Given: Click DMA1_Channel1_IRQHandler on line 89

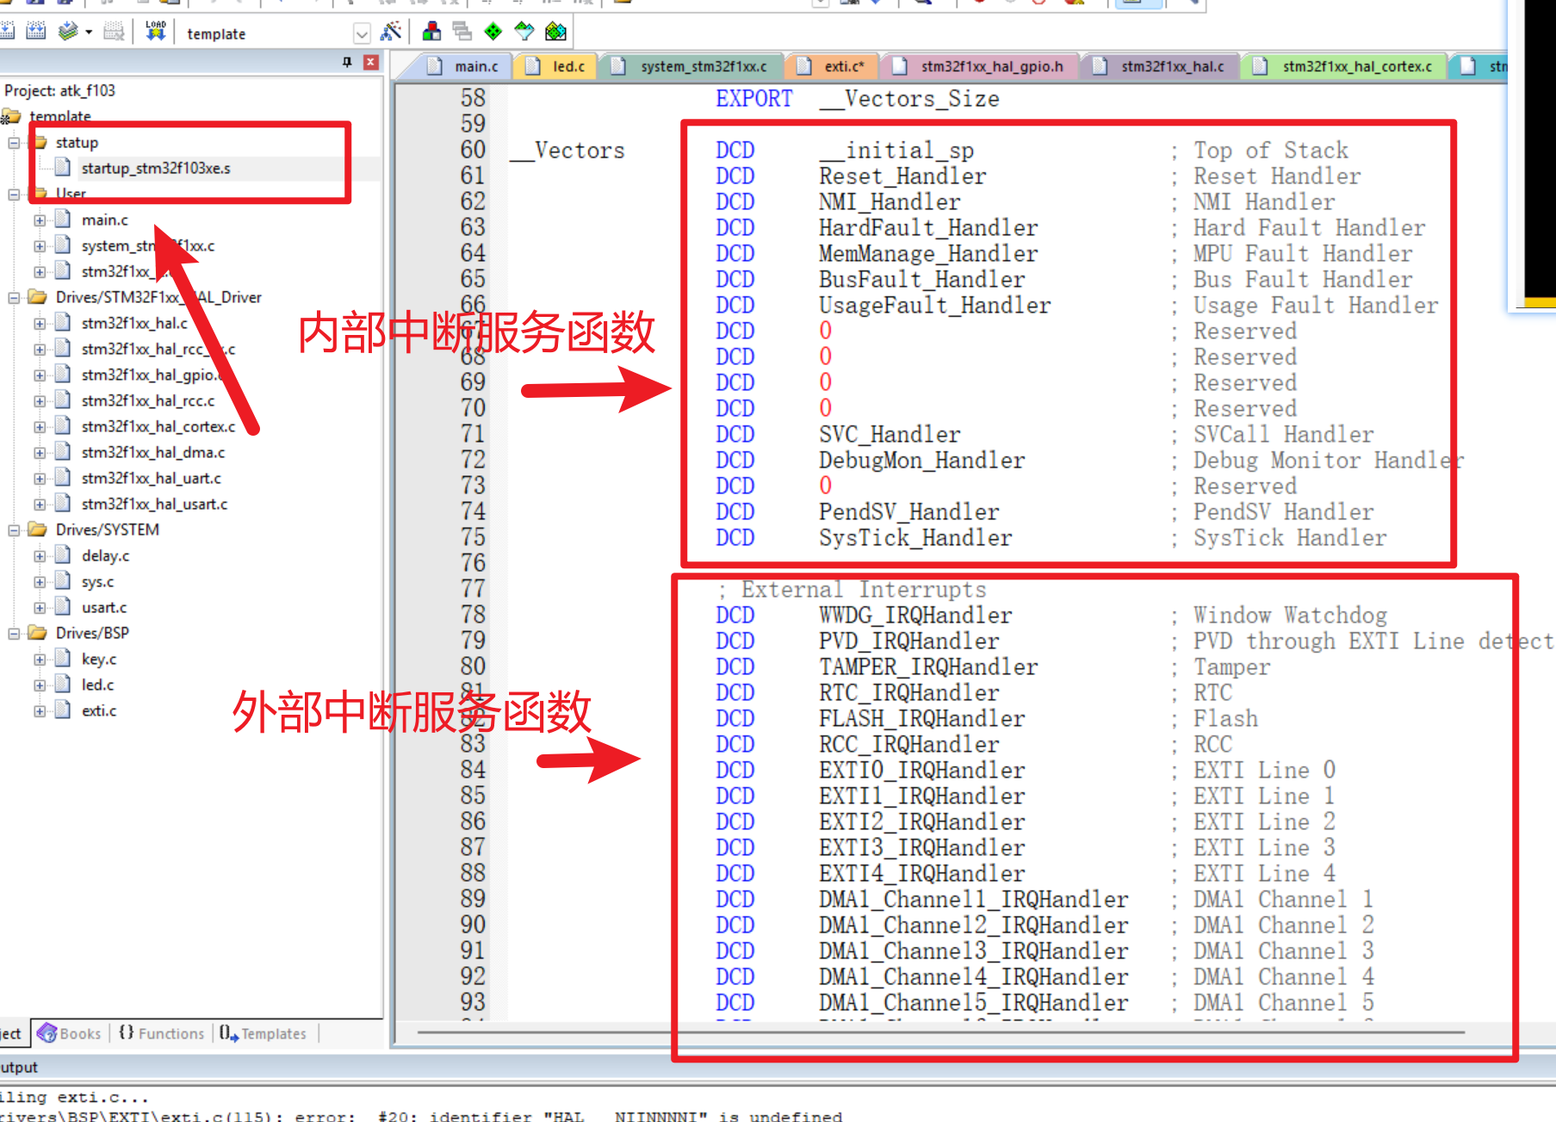Looking at the screenshot, I should pos(973,900).
